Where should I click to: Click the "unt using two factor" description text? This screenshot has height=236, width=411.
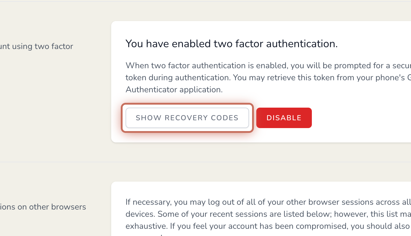click(x=37, y=46)
